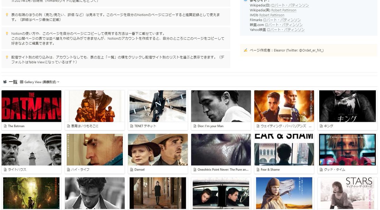The width and height of the screenshot is (380, 210).
Task: Open the desert woman in headscarf poster
Action: (284, 193)
